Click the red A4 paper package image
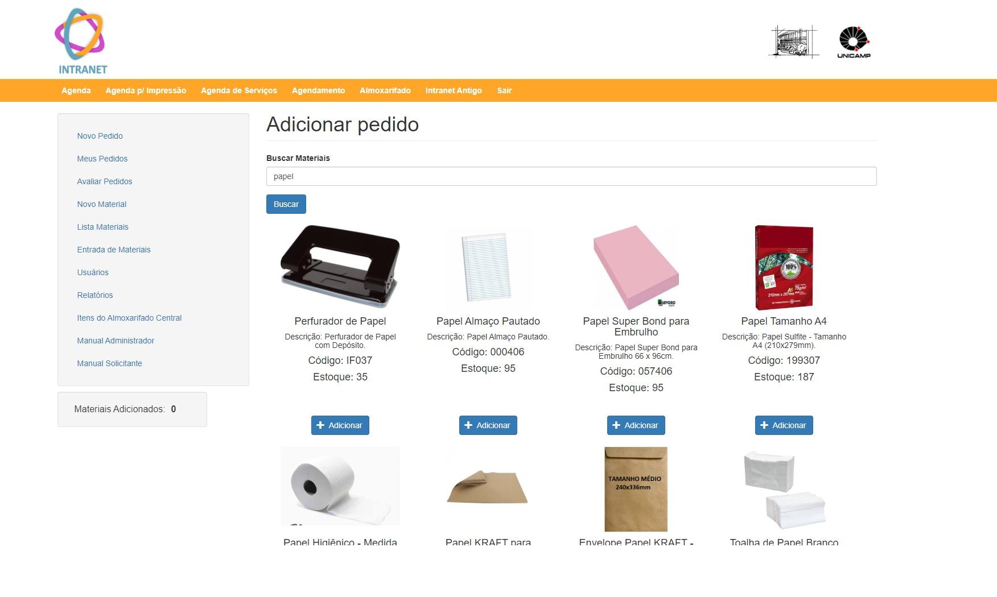This screenshot has width=997, height=597. [x=784, y=267]
